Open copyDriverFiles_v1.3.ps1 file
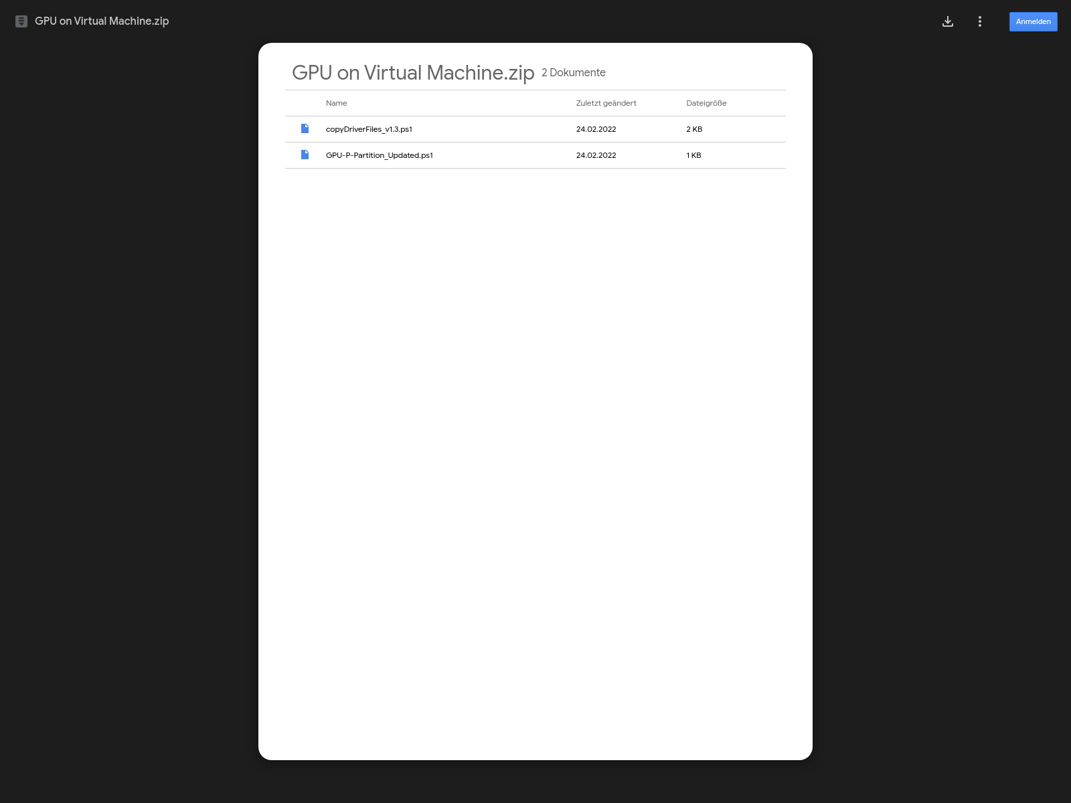Viewport: 1071px width, 803px height. click(x=369, y=129)
